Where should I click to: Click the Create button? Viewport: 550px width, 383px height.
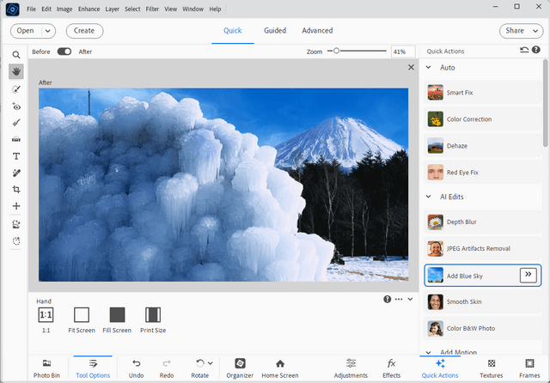pyautogui.click(x=84, y=31)
